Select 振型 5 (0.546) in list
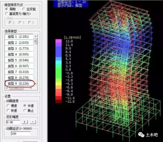The height and width of the screenshot is (142, 163). (x=19, y=60)
